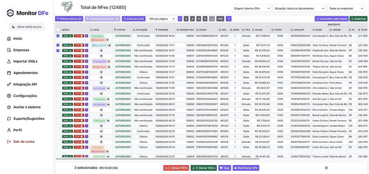Open Inicio in the sidebar
This screenshot has height=174, width=369.
tap(18, 39)
